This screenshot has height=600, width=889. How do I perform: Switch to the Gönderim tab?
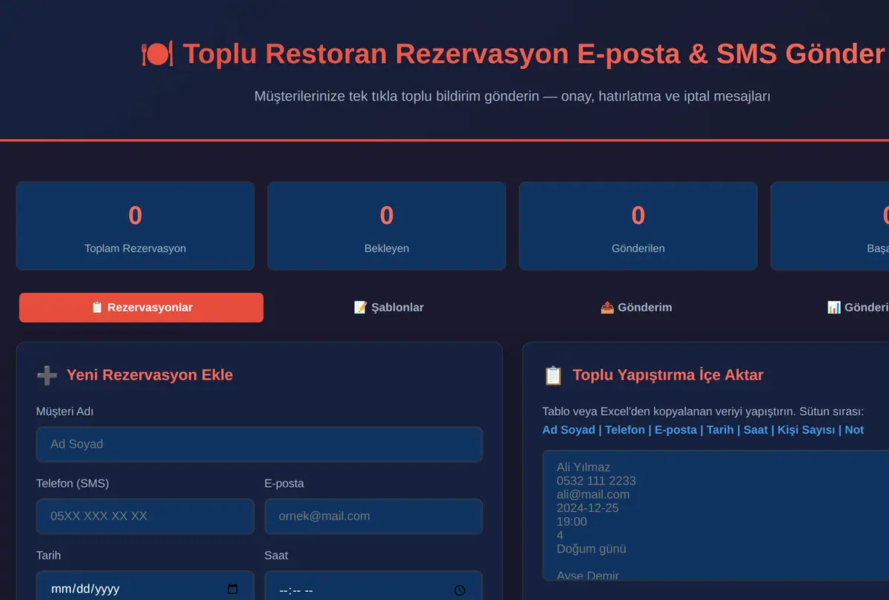(636, 308)
